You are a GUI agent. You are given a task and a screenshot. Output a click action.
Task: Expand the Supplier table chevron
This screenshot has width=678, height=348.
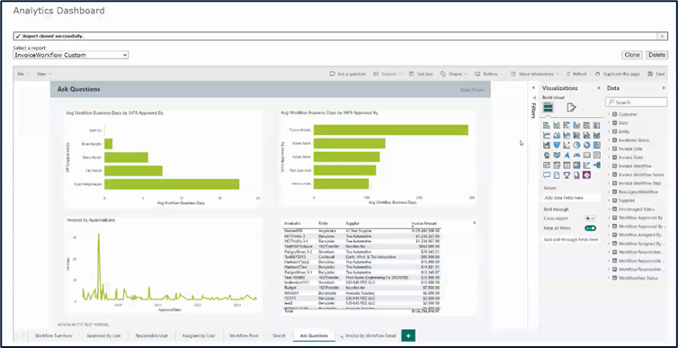coord(609,201)
